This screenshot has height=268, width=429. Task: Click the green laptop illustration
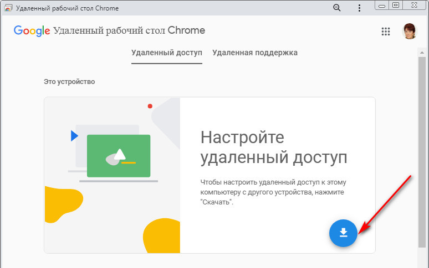tap(119, 156)
